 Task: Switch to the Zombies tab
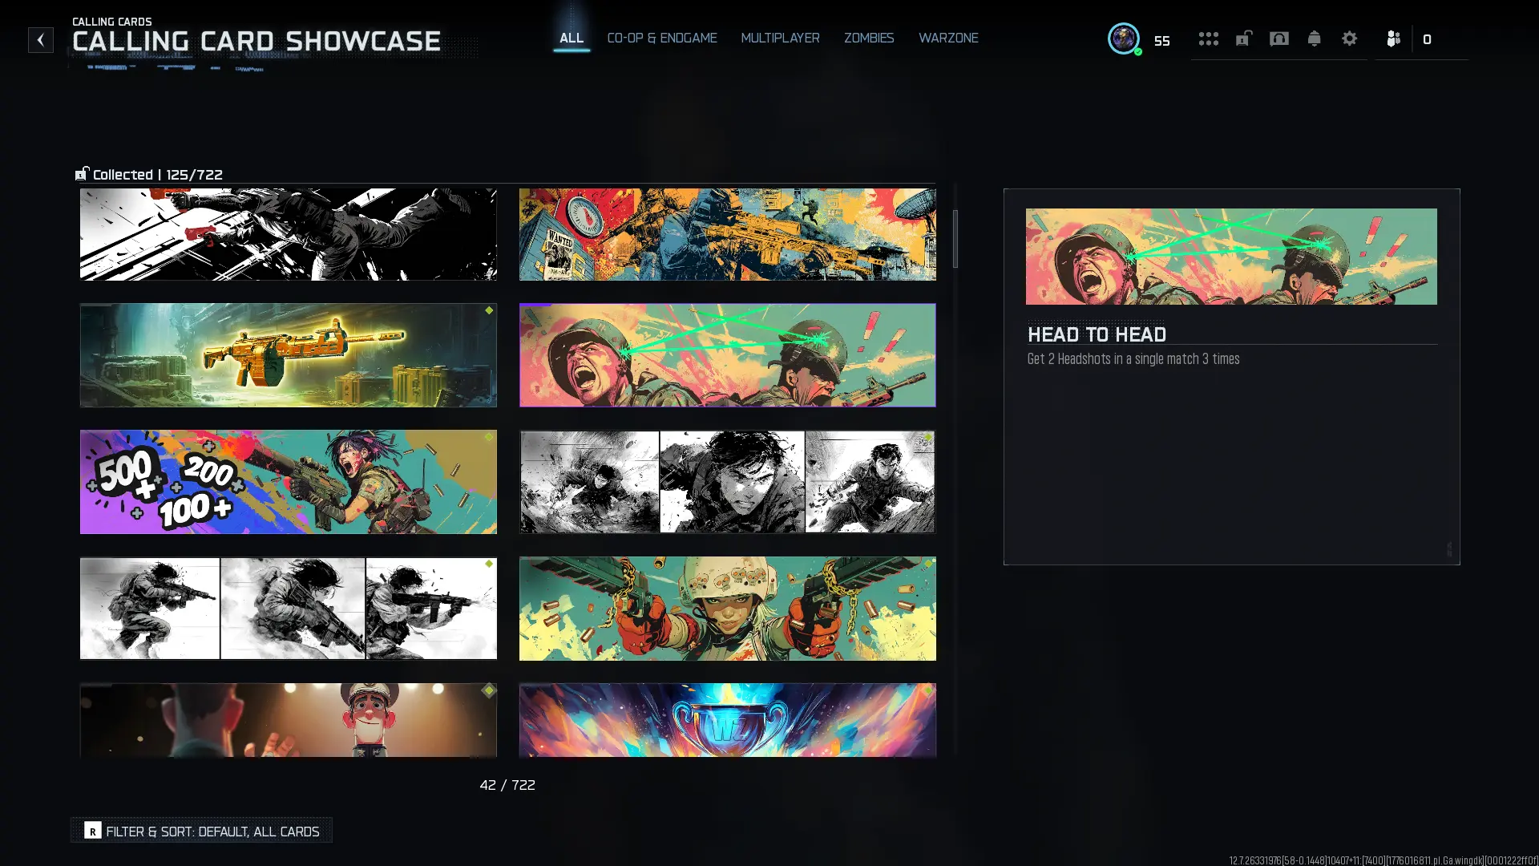[868, 38]
